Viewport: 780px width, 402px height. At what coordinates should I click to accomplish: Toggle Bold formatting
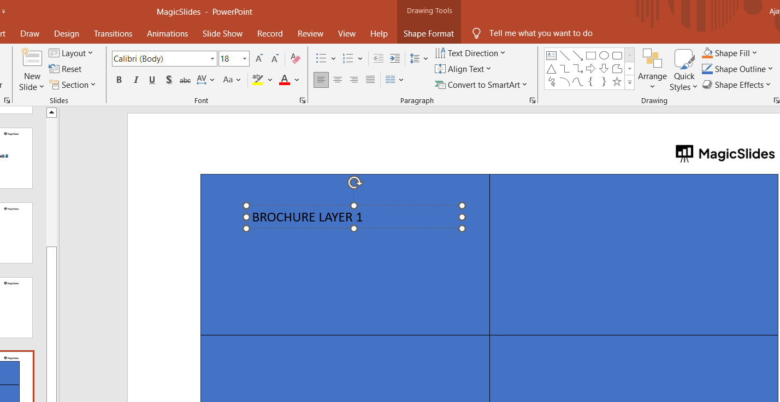coord(119,80)
